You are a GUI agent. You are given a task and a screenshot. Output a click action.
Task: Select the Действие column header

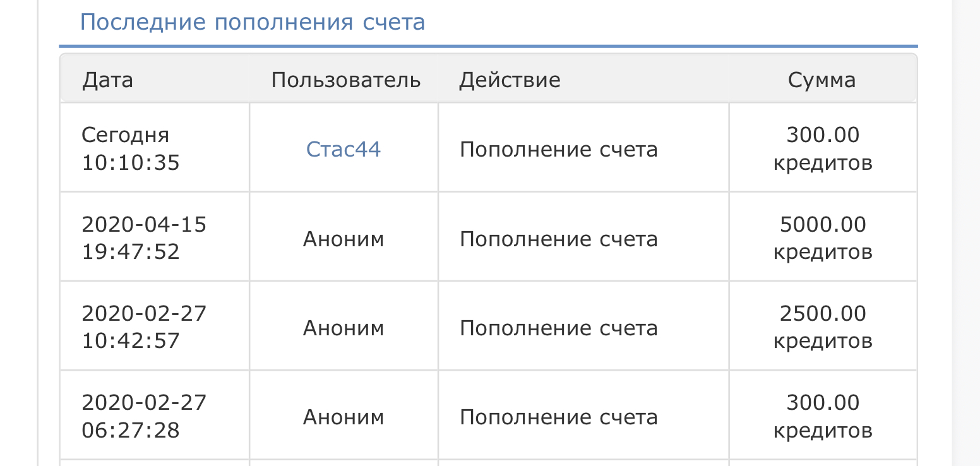click(x=510, y=80)
